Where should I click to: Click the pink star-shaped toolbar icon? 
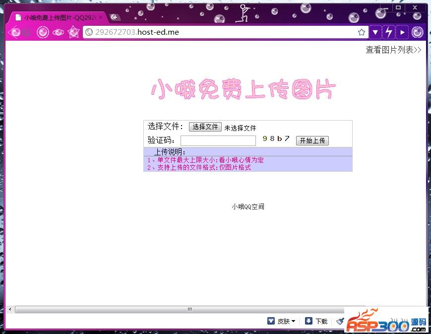[73, 32]
